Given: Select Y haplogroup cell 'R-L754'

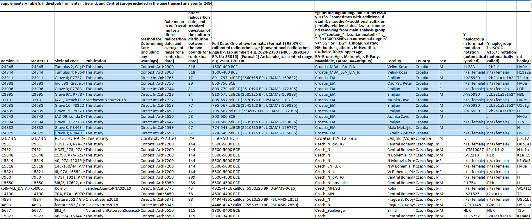Looking at the screenshot, I should pyautogui.click(x=475, y=183).
